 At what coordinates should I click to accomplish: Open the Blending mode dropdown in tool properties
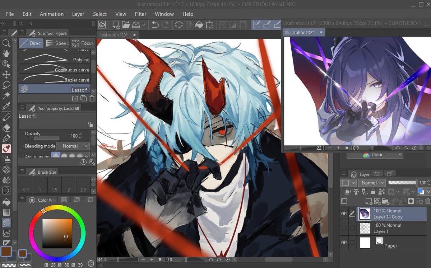click(x=73, y=146)
